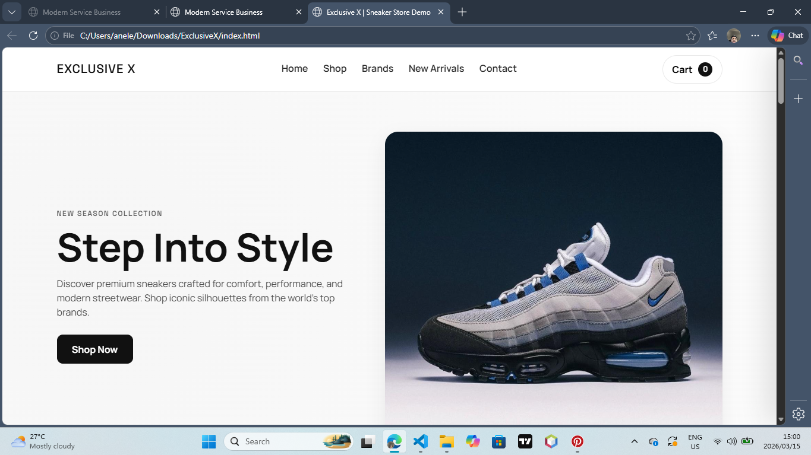Click the 'NEW SEASON COLLECTION' label
The height and width of the screenshot is (455, 811).
[109, 214]
